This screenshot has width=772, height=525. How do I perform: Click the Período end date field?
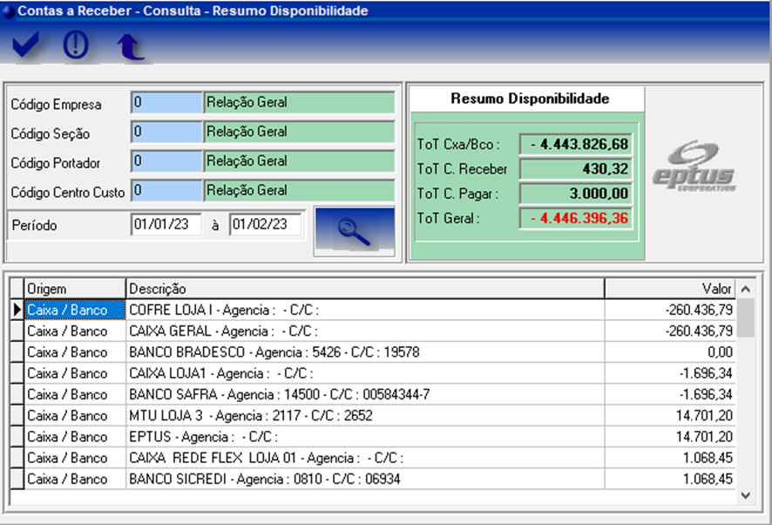click(x=265, y=225)
